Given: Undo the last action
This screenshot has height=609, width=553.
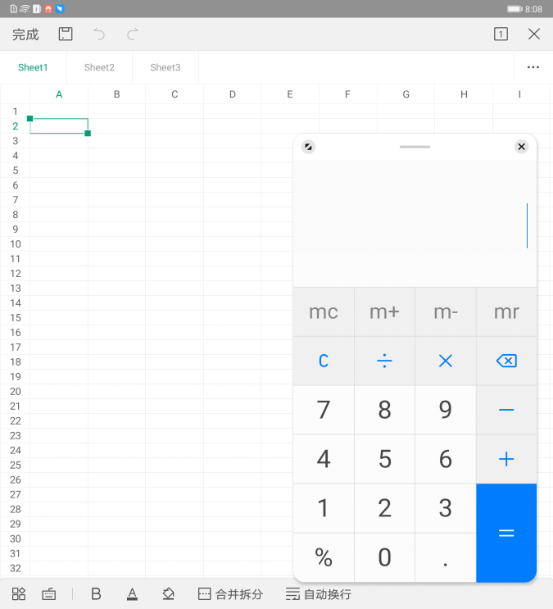Looking at the screenshot, I should 99,34.
